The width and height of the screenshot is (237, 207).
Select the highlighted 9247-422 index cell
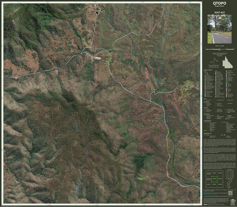[214, 179]
